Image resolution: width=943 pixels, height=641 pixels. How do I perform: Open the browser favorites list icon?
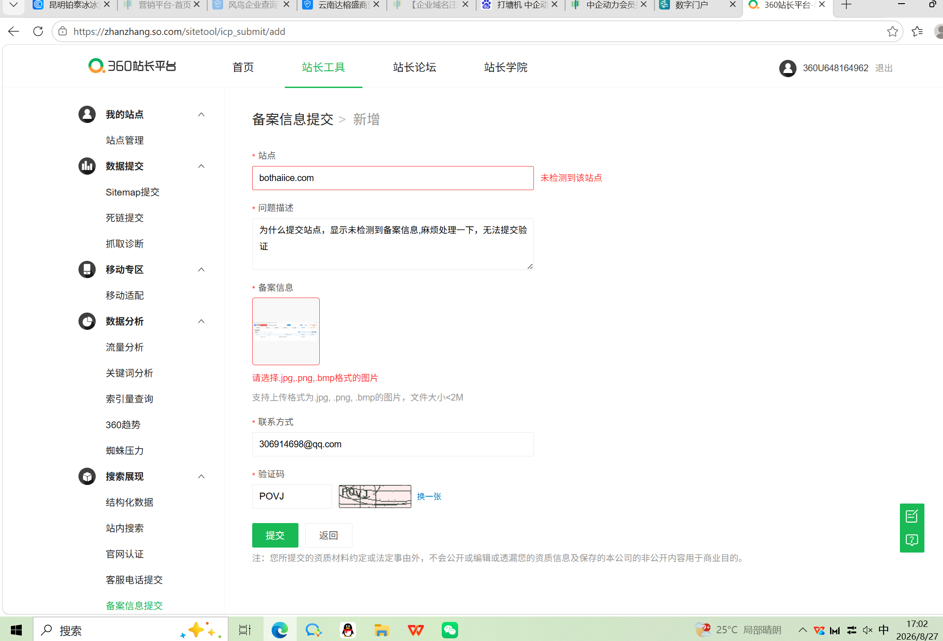click(917, 31)
